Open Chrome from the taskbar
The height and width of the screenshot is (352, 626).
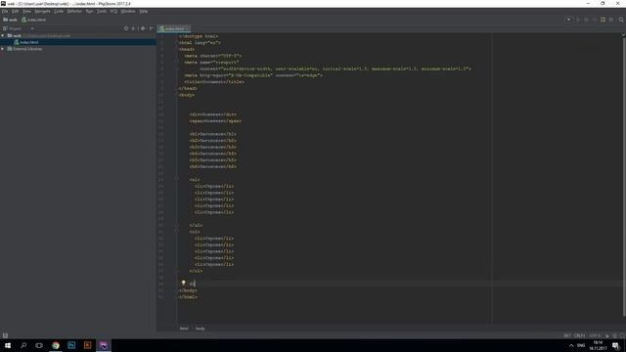click(x=56, y=345)
